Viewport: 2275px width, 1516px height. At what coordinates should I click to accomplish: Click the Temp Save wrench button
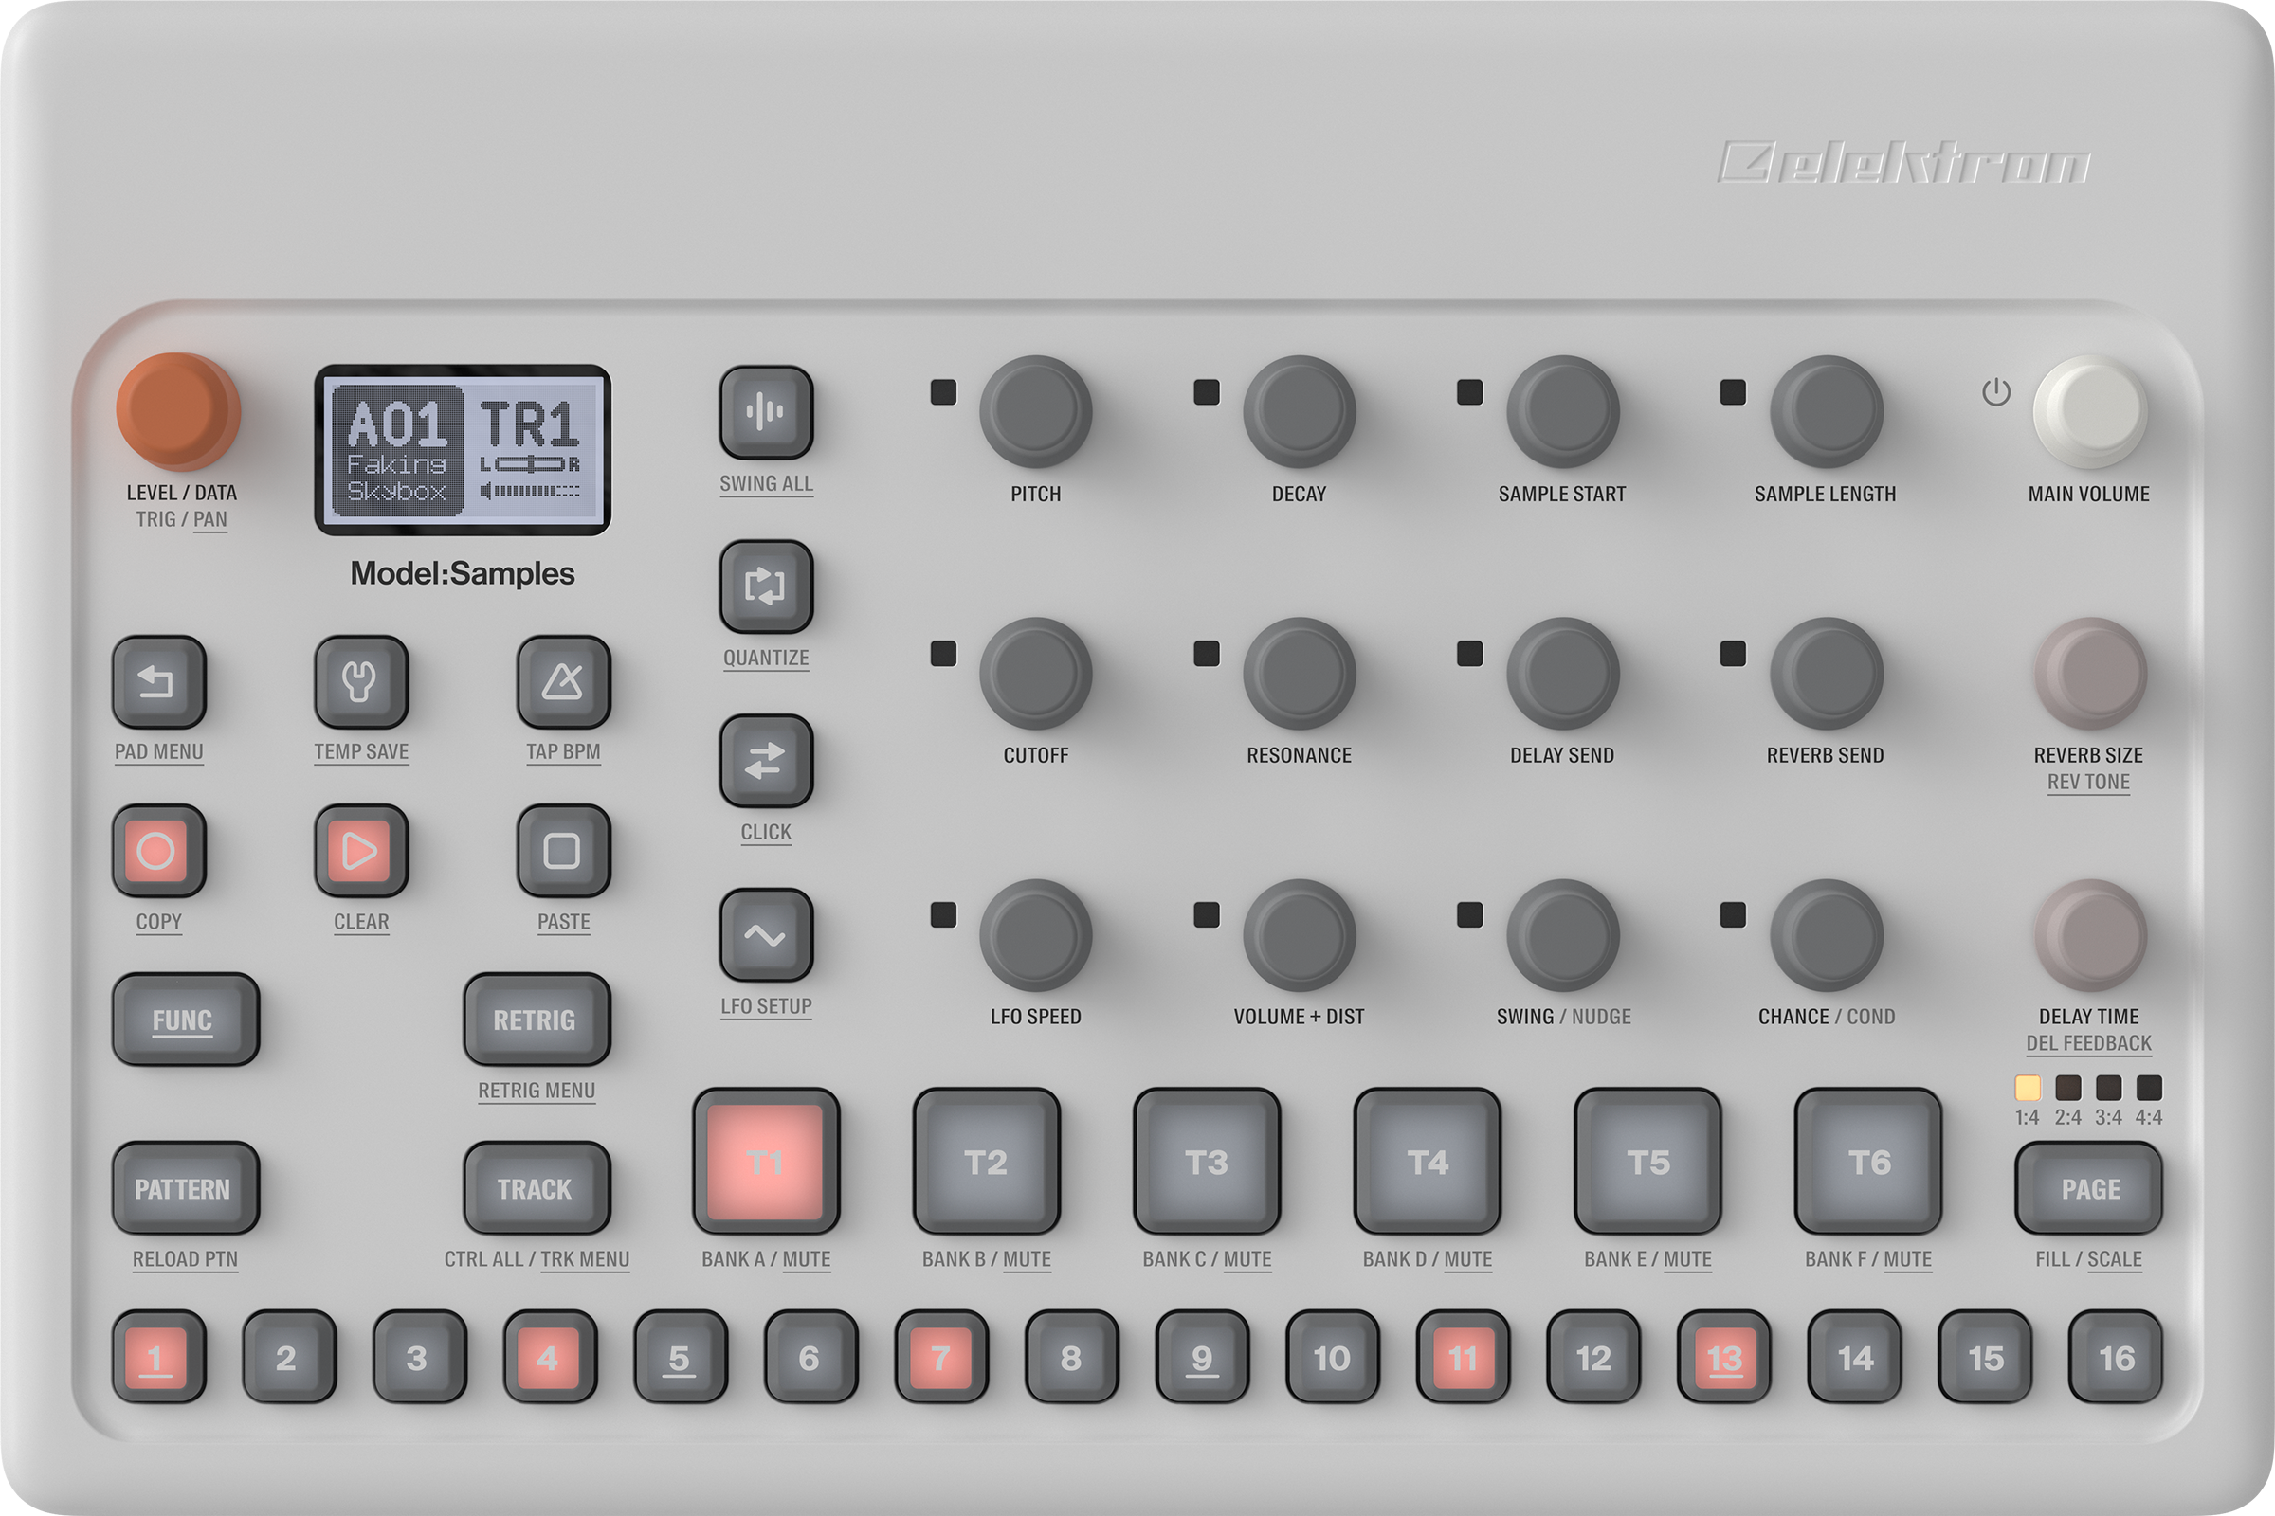coord(361,681)
